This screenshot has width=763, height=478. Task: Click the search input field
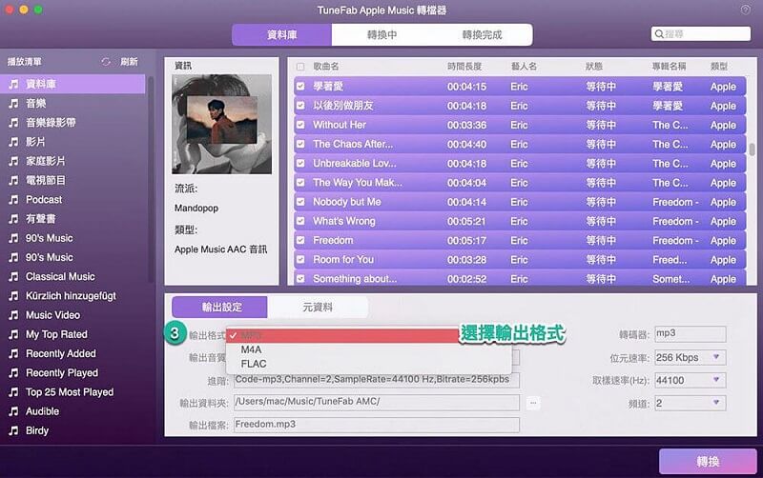[x=701, y=34]
